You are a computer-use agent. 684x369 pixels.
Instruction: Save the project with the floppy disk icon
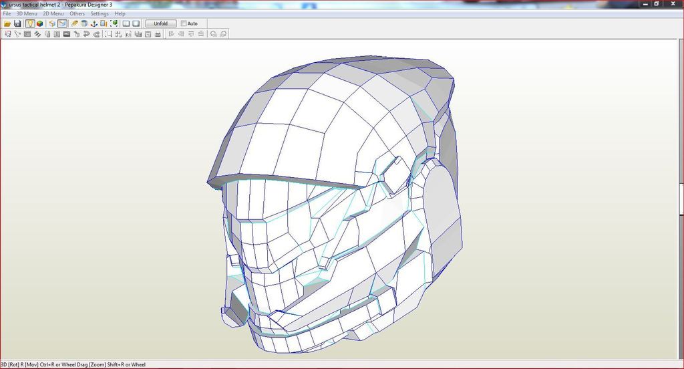coord(17,23)
